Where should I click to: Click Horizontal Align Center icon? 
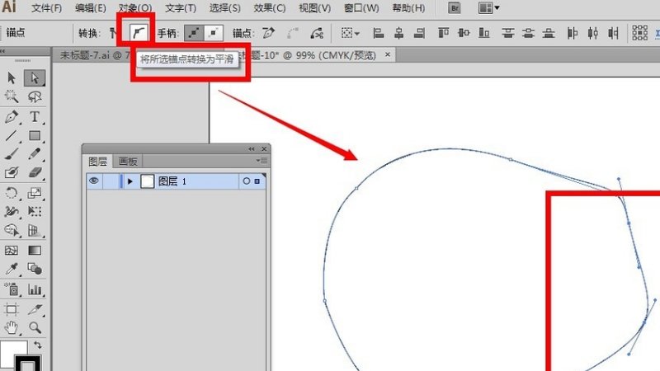tap(398, 33)
